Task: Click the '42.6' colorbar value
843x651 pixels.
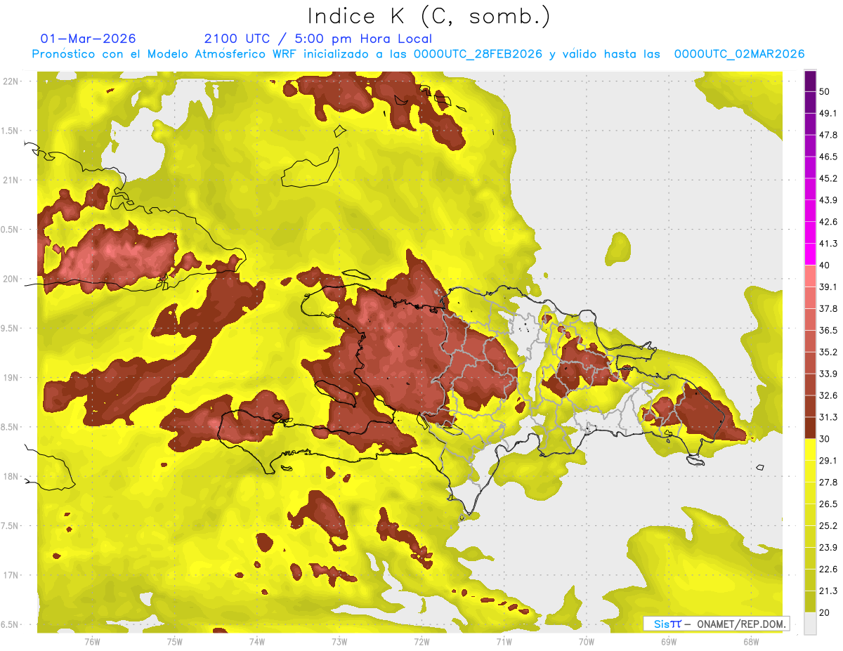Action: point(828,222)
